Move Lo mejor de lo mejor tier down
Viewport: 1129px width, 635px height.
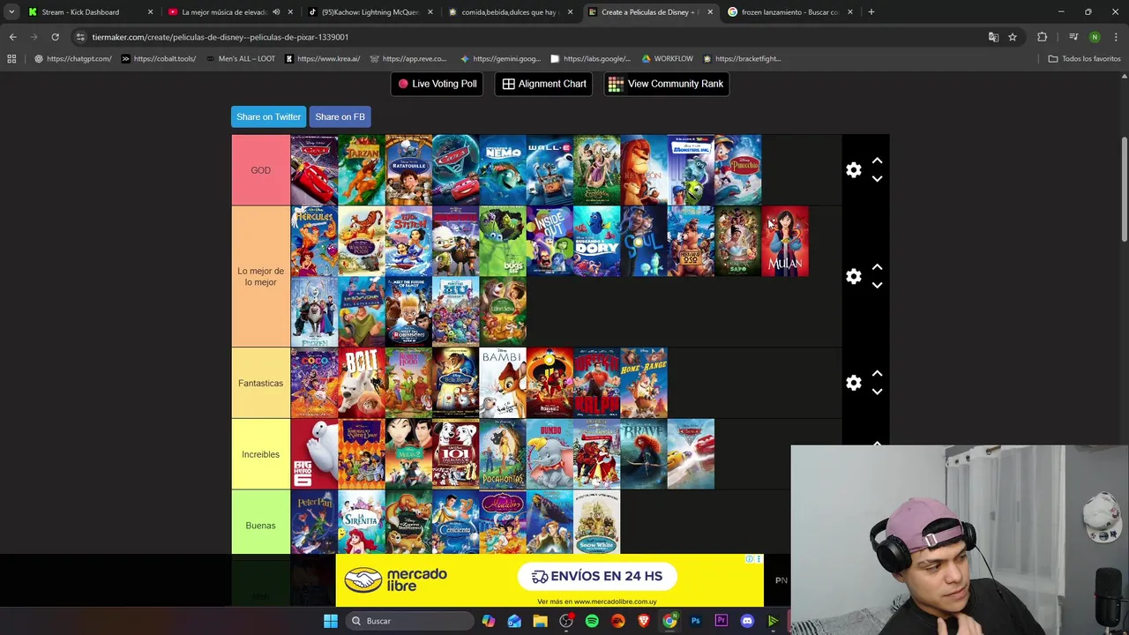pyautogui.click(x=877, y=285)
